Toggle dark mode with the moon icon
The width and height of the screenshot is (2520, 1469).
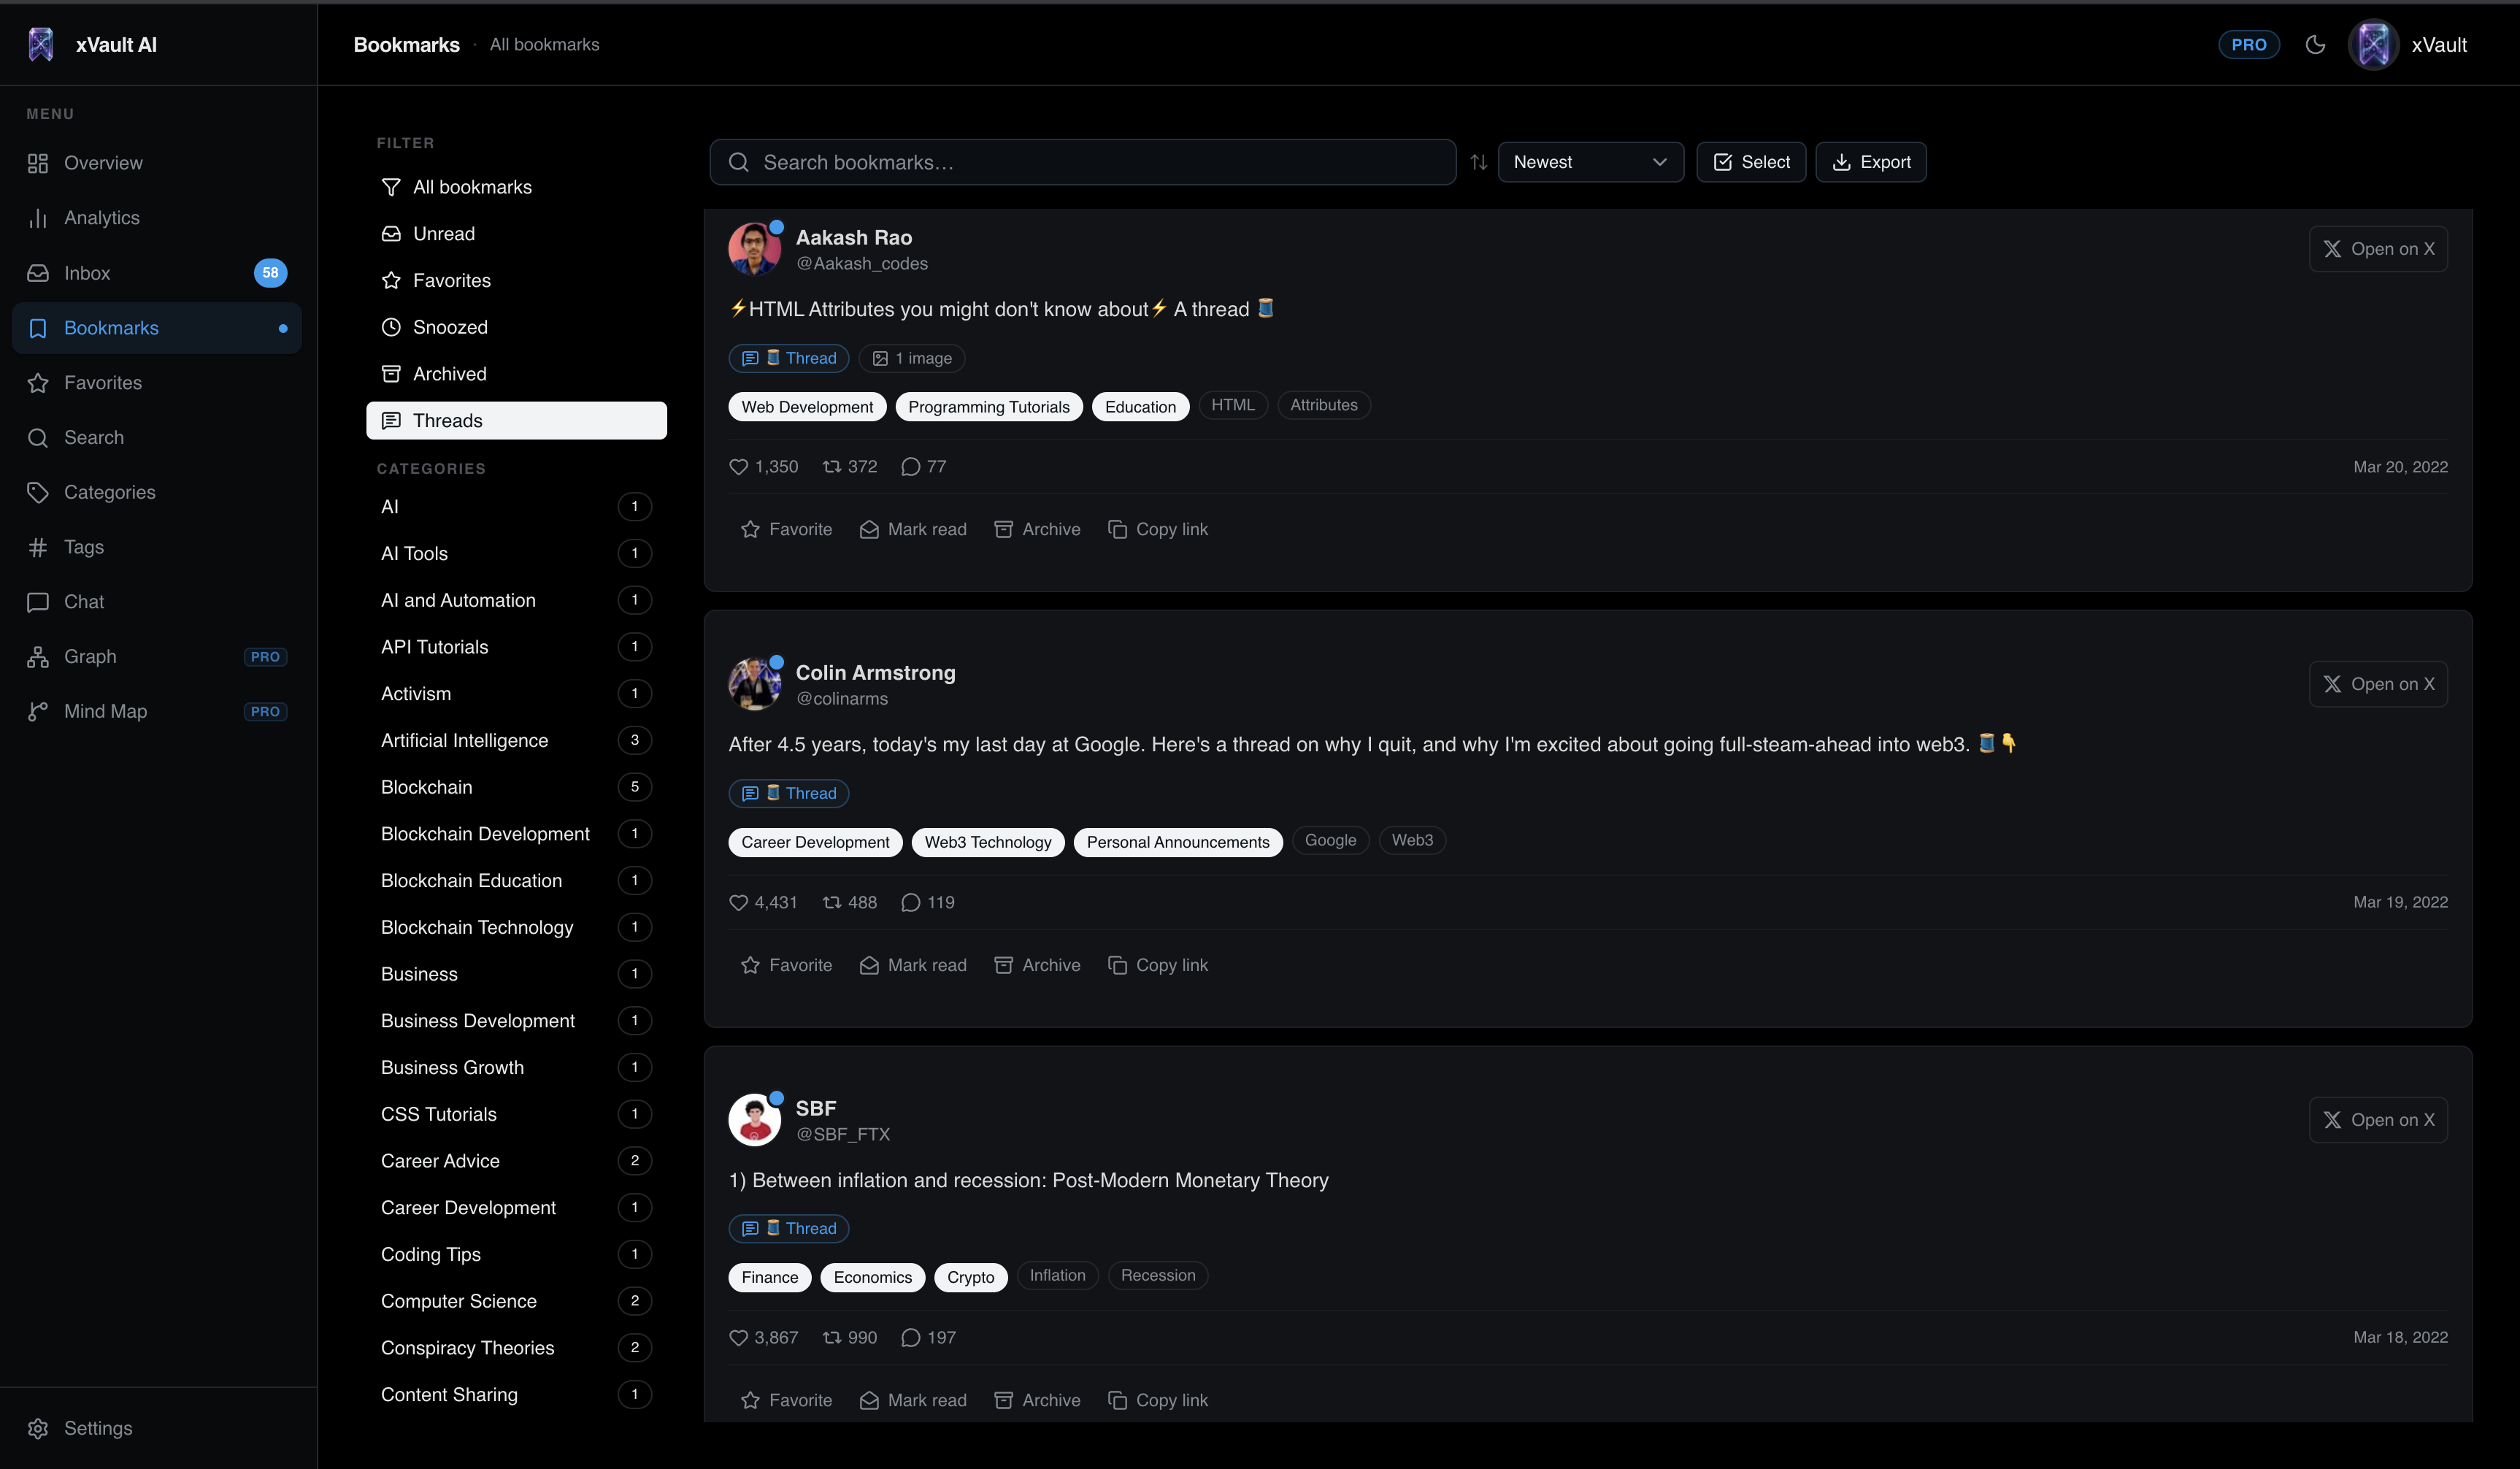2317,44
